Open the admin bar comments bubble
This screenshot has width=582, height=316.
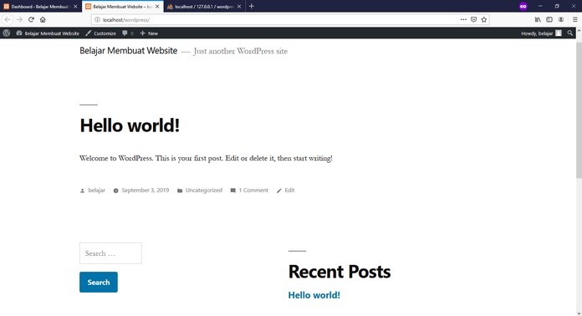click(127, 33)
